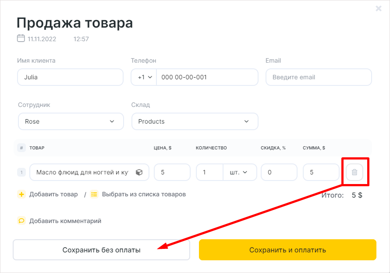Image resolution: width=390 pixels, height=273 pixels.
Task: Click Выбрать из списка товаров link
Action: click(x=144, y=194)
